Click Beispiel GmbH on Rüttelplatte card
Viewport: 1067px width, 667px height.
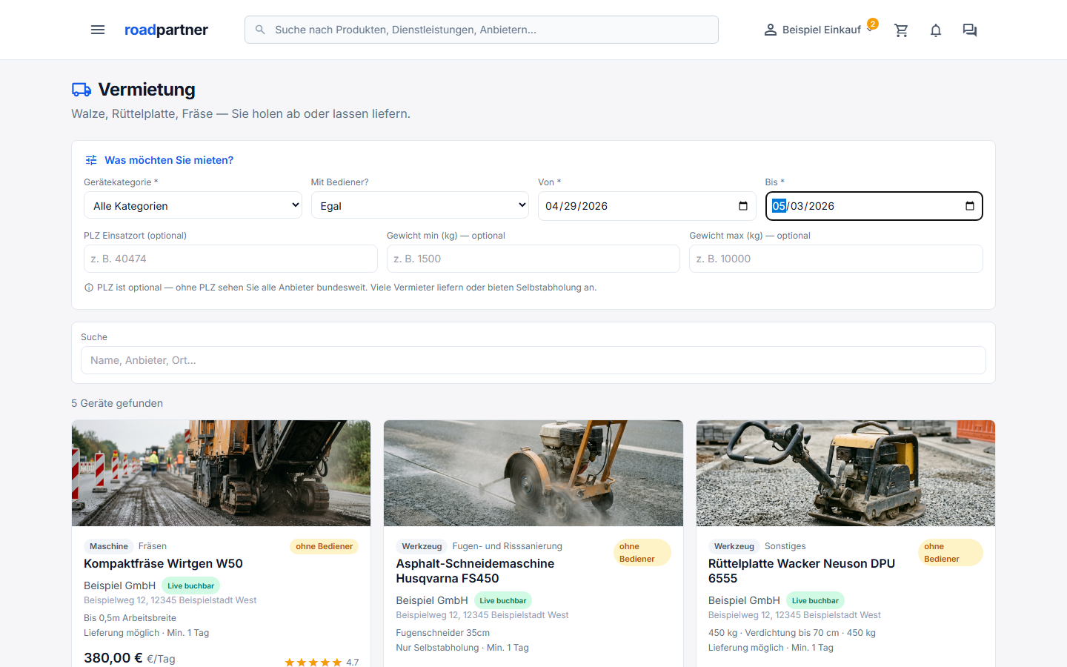(x=744, y=600)
